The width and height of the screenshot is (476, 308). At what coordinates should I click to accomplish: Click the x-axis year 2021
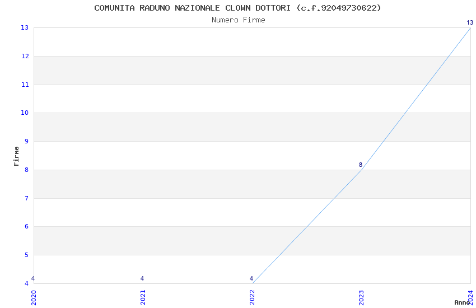click(x=143, y=297)
